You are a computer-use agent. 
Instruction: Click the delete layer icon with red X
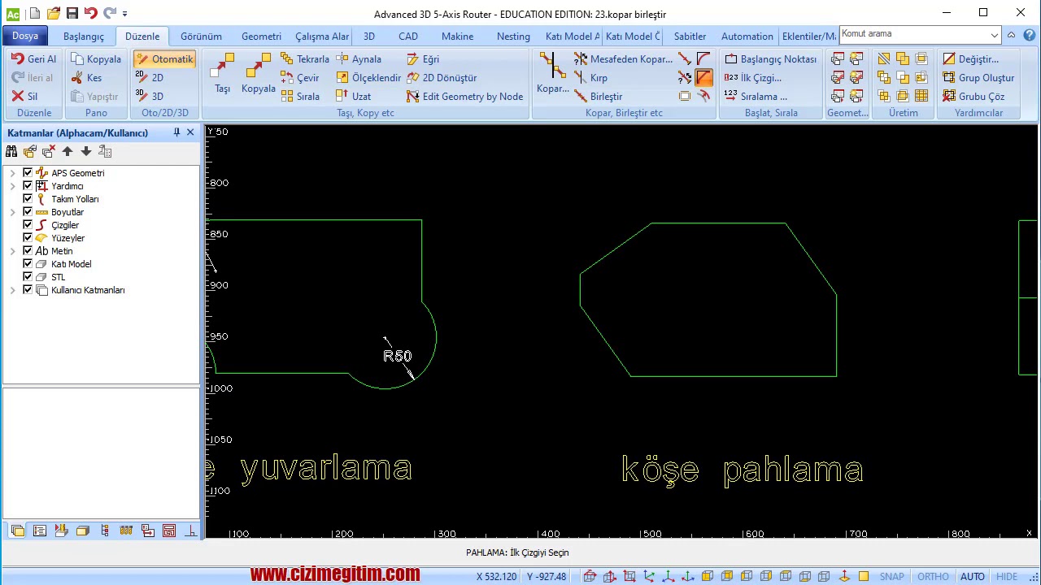pyautogui.click(x=49, y=151)
